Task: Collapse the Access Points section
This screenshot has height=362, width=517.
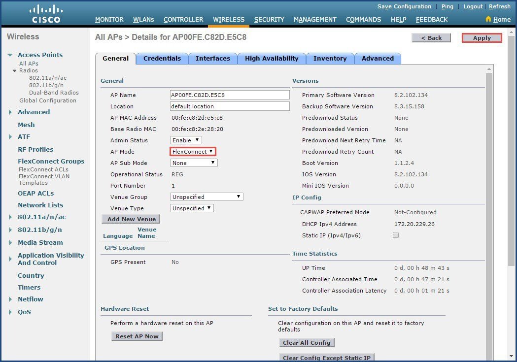Action: pos(10,55)
